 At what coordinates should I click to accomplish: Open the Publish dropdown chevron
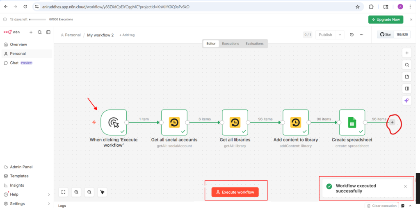click(340, 35)
